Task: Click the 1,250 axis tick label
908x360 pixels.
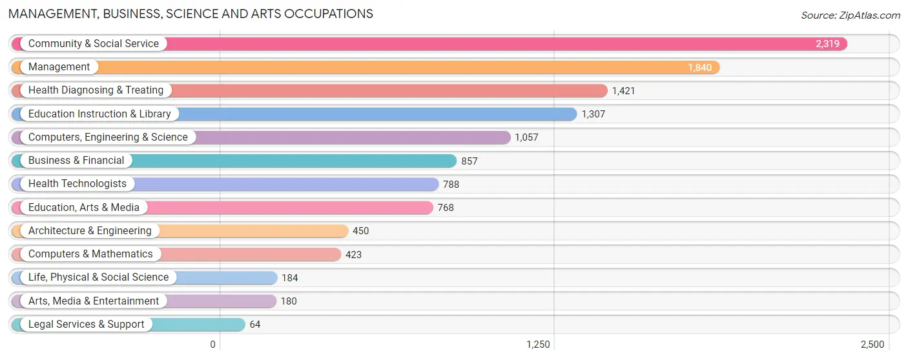Action: 538,345
